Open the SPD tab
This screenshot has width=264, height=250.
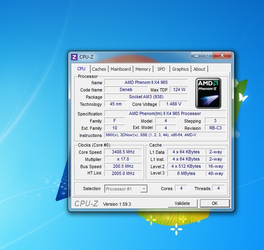click(161, 69)
